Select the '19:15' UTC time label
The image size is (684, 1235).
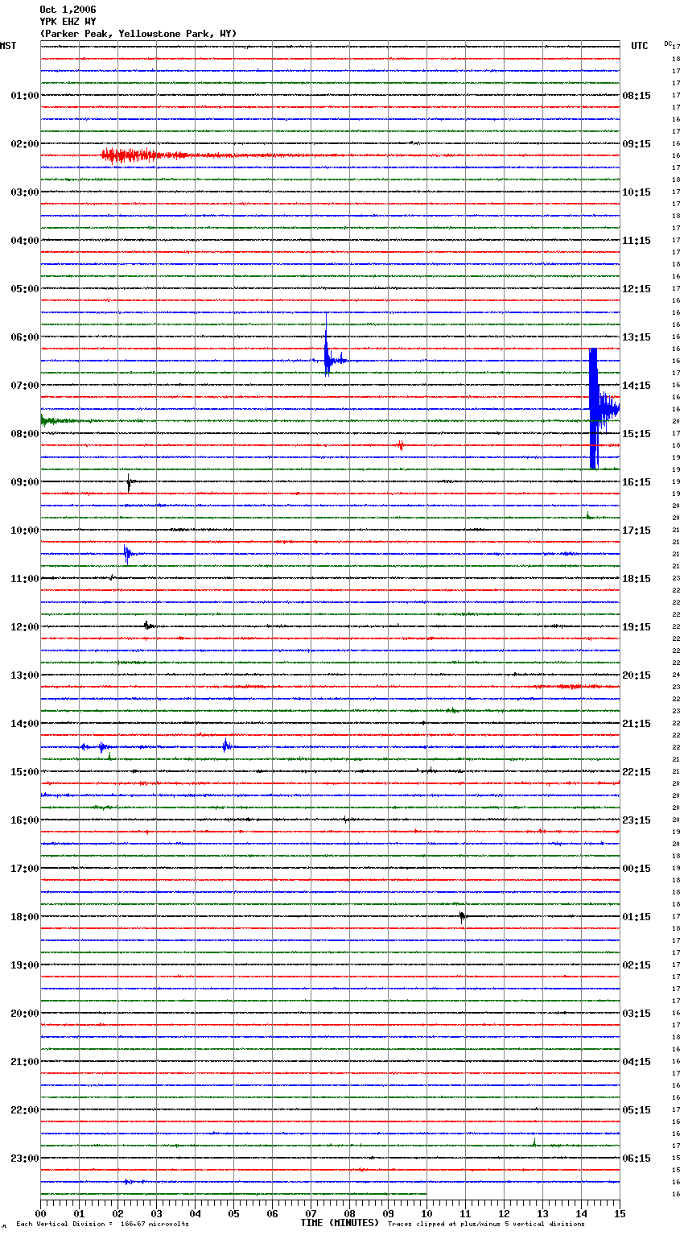coord(637,627)
